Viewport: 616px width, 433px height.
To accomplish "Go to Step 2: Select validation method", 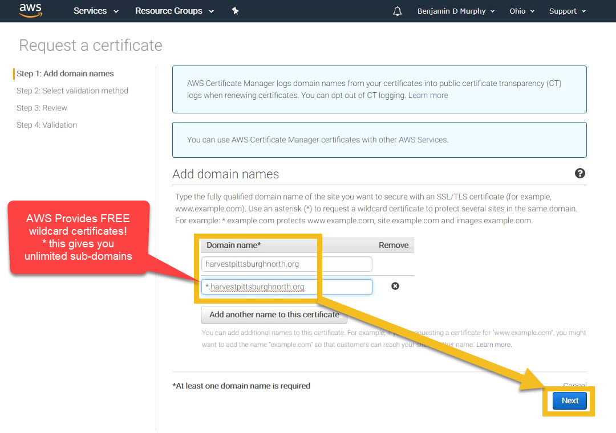I will point(72,91).
